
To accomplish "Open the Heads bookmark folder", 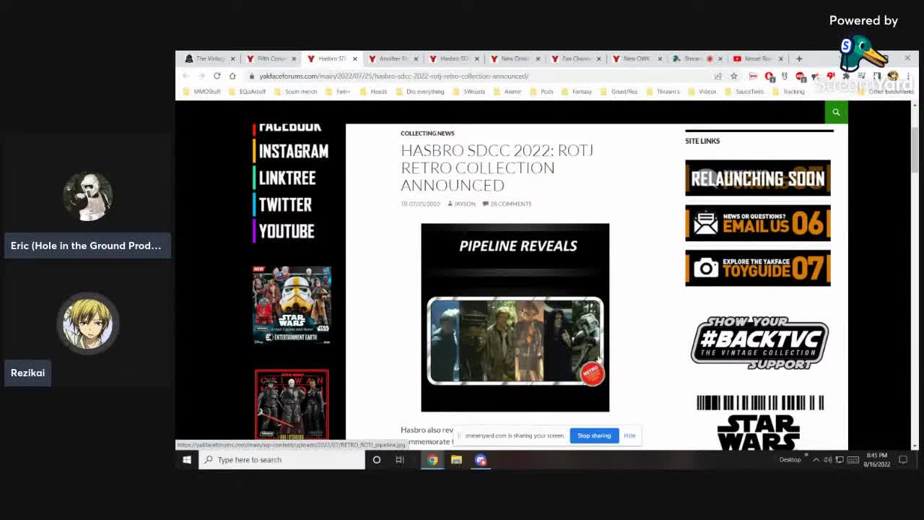I will click(x=373, y=92).
